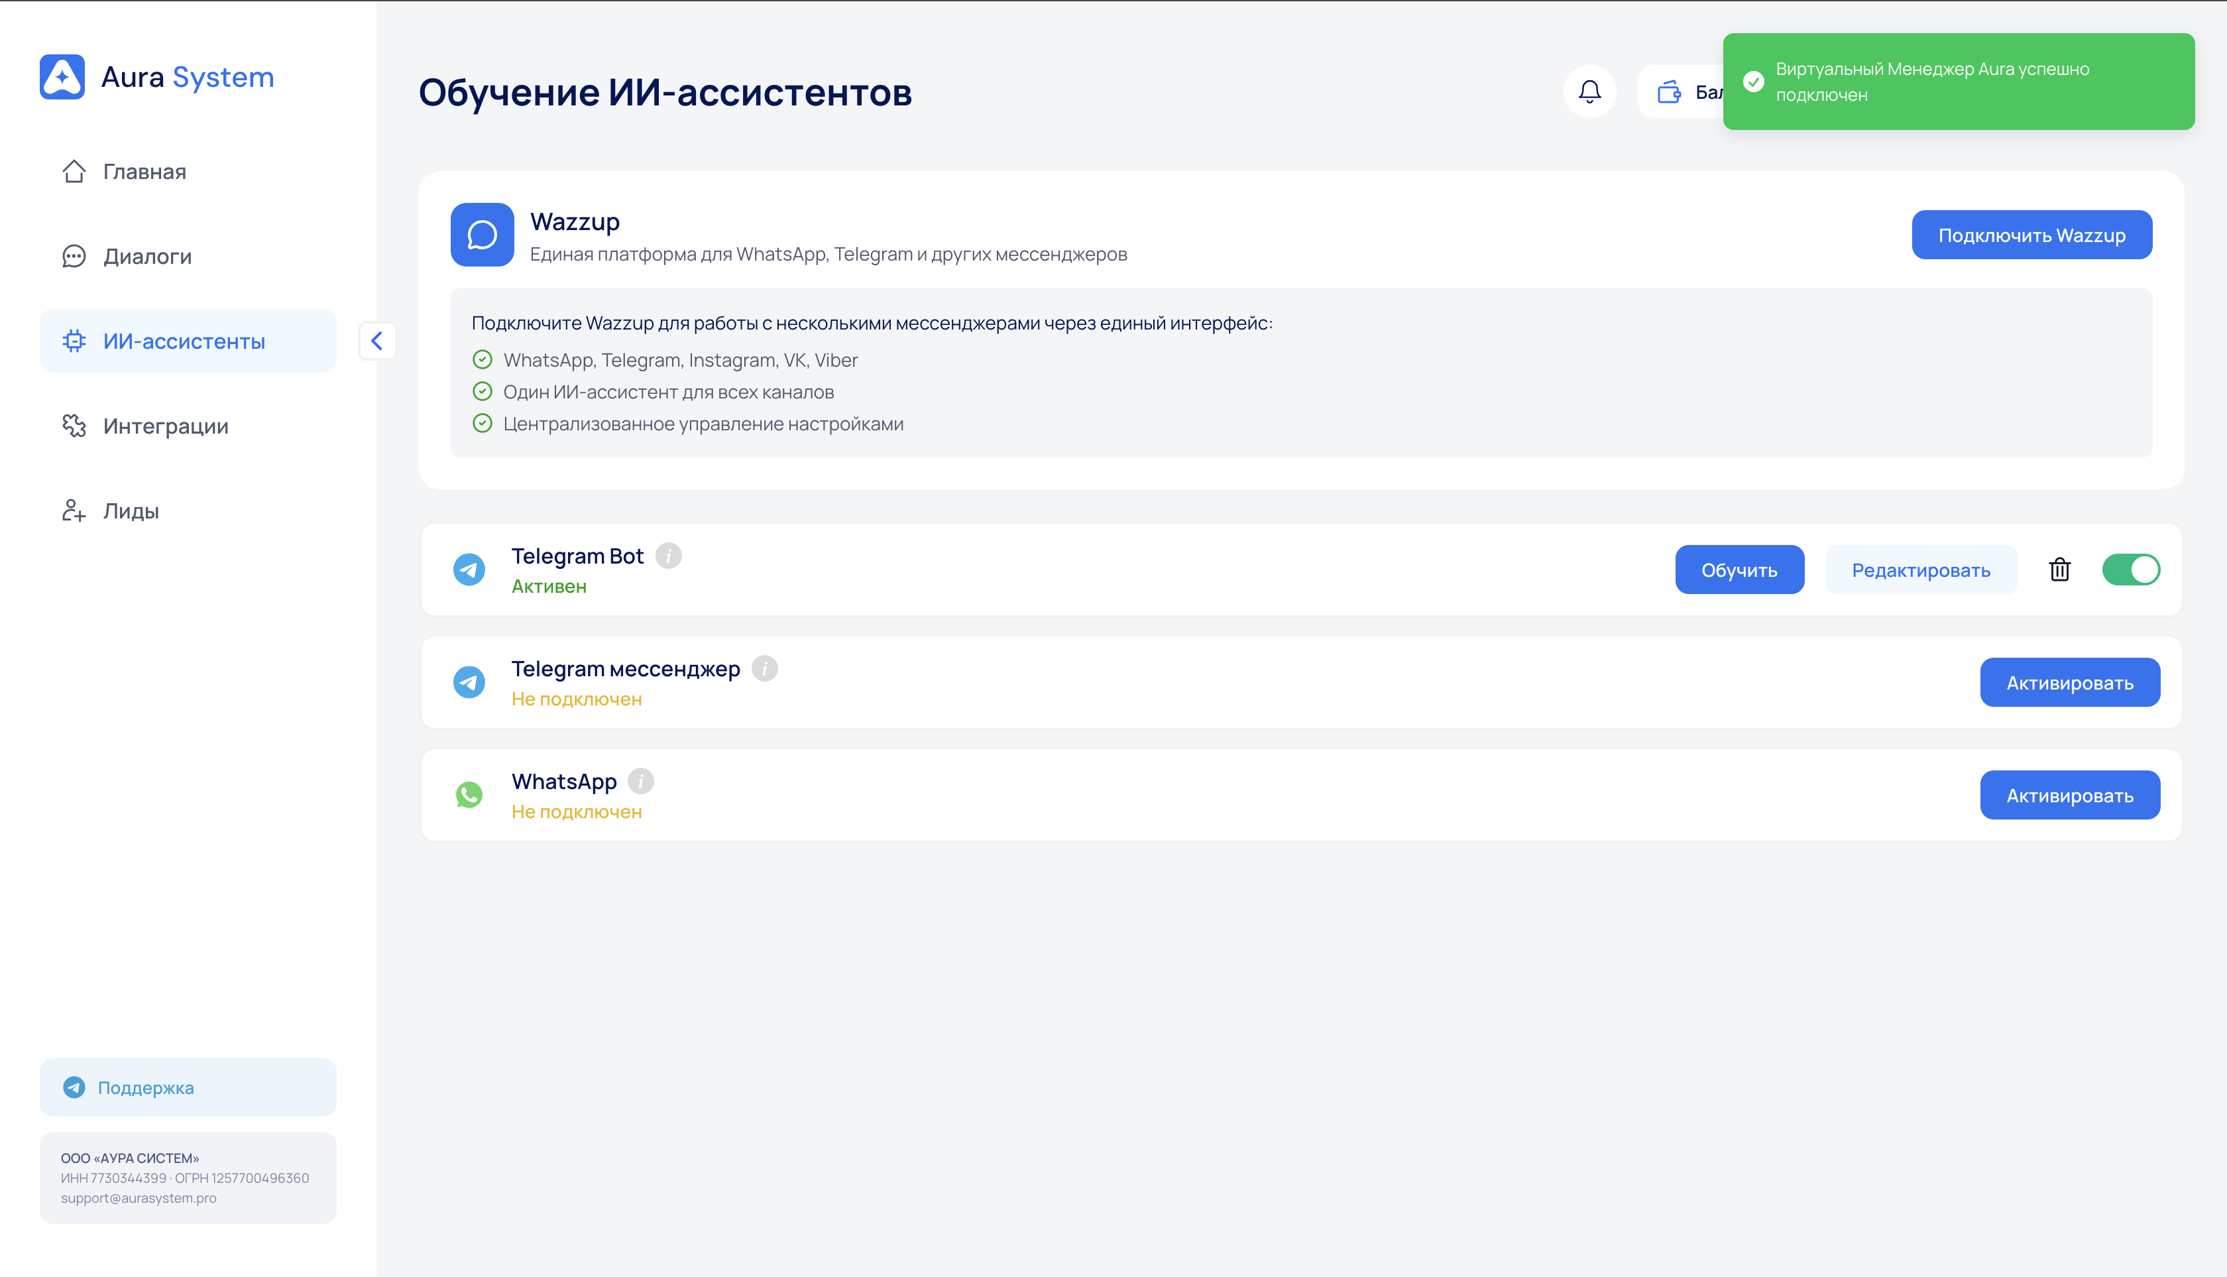Click the wallet balance icon
The height and width of the screenshot is (1277, 2227).
click(x=1670, y=91)
